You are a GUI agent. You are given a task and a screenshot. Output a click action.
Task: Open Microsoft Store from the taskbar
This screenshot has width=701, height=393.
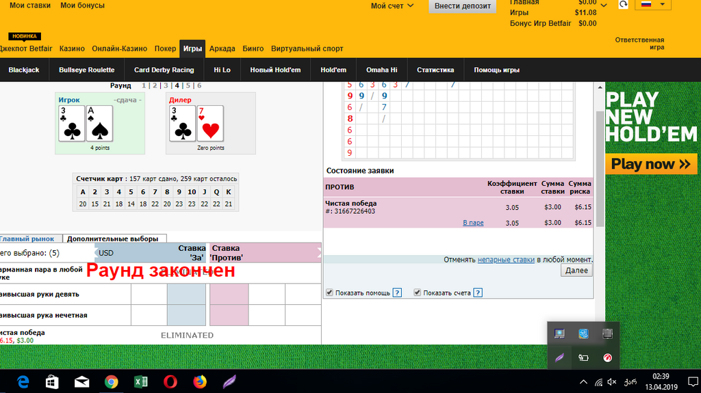(x=52, y=382)
